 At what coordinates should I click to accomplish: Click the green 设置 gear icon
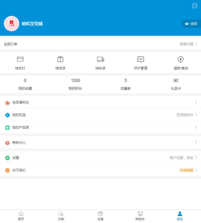coord(7,158)
